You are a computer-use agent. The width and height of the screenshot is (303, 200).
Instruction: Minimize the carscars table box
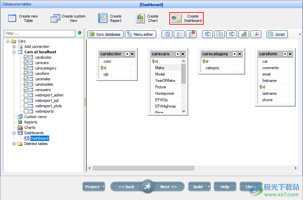click(177, 54)
